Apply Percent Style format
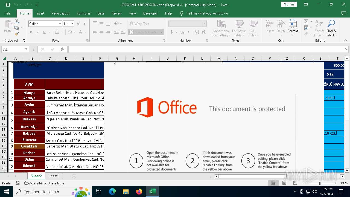The height and width of the screenshot is (197, 350). 182,32
